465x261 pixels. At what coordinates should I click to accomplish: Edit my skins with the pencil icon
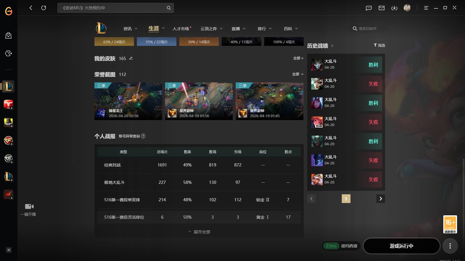tap(131, 58)
